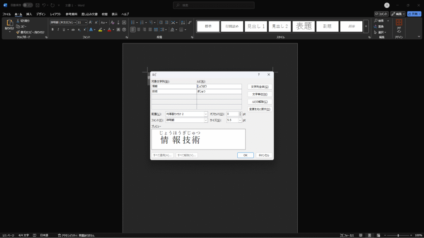This screenshot has height=238, width=424.
Task: Click the 文字列全体 button in ruby dialog
Action: pos(260,87)
